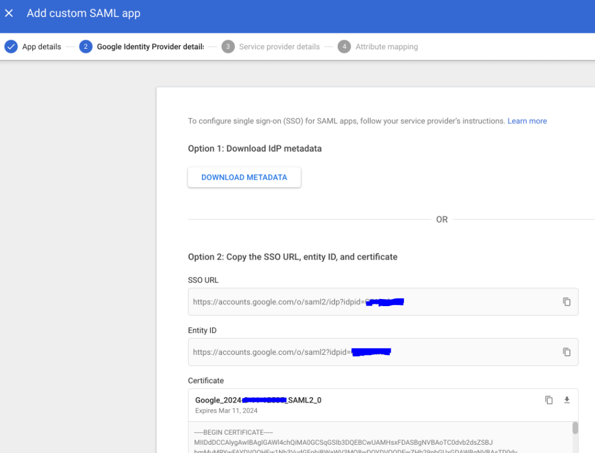Click the completed App details checkmark
Viewport: 595px width, 453px height.
11,46
